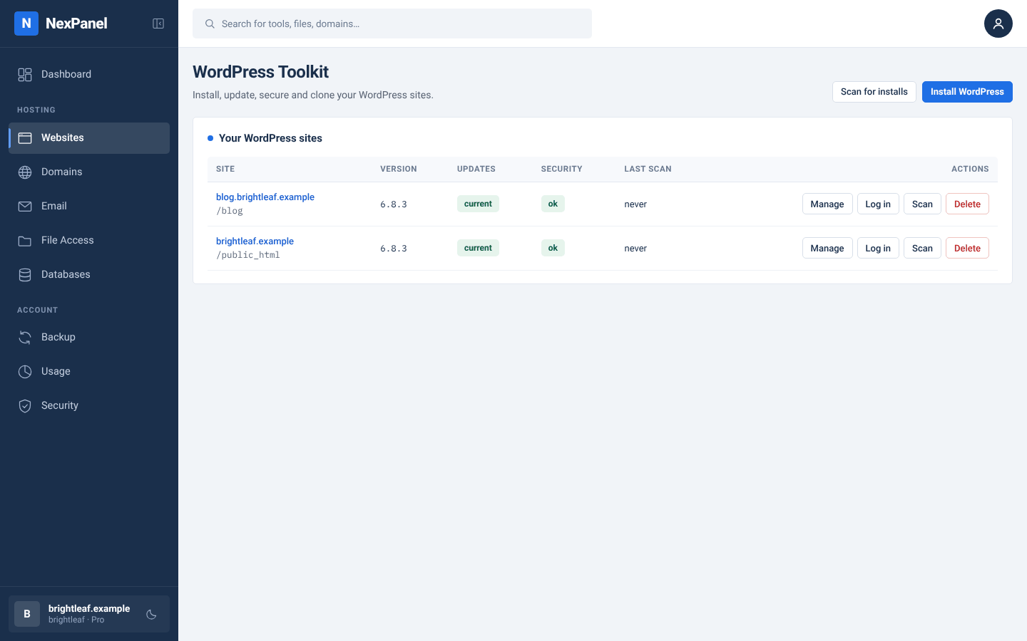Log in to blog.brightleaf.example WordPress

(x=878, y=204)
